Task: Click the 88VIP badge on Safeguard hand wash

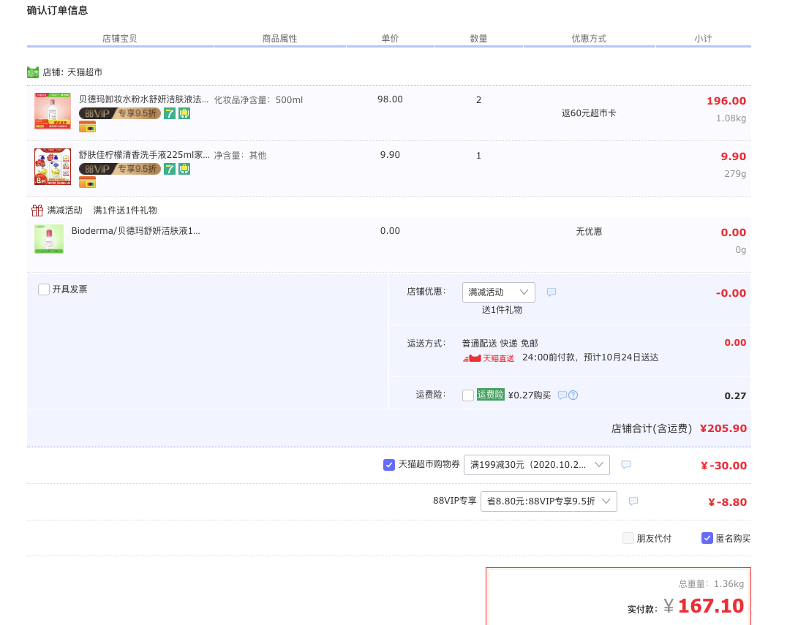Action: 120,169
